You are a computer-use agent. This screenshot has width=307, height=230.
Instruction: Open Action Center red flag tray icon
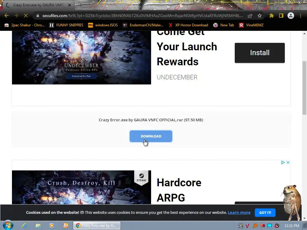coord(262,226)
